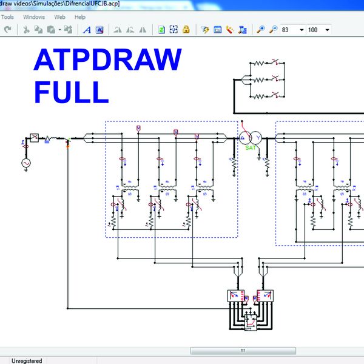Image resolution: width=364 pixels, height=364 pixels.
Task: Select the switch box next to source
Action: click(x=35, y=138)
